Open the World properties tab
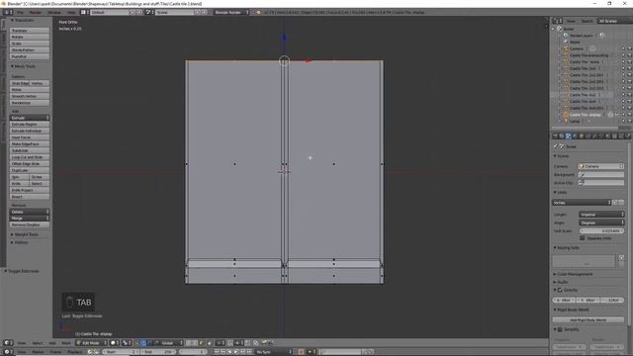This screenshot has height=356, width=633. (575, 136)
